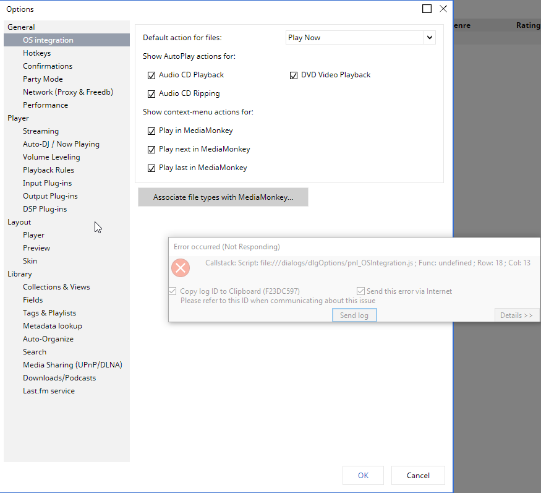Uncheck Send this error via Internet
The width and height of the screenshot is (541, 493).
[x=361, y=291]
